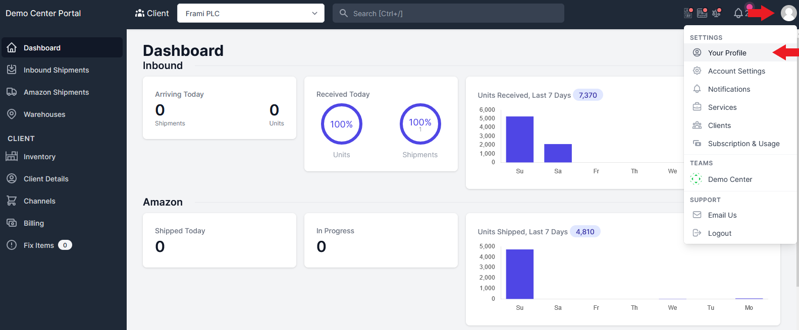The image size is (799, 330).
Task: Open the notifications bell in header
Action: [738, 13]
